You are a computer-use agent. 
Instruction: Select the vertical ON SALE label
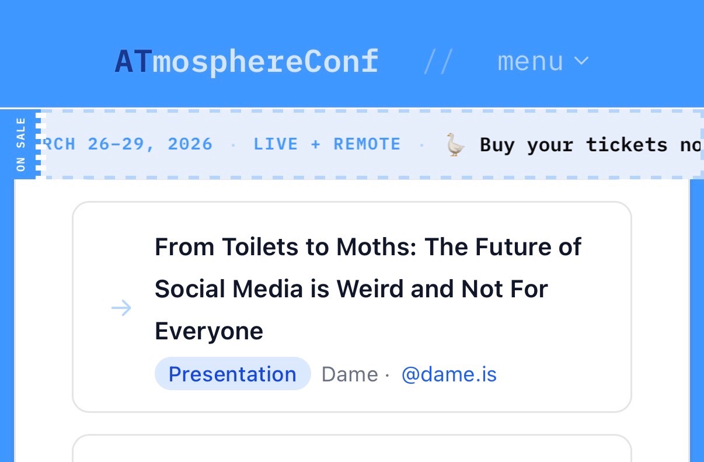tap(21, 144)
